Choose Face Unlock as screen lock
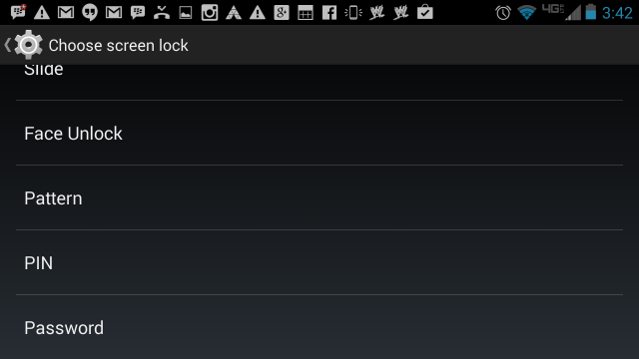Viewport: 639px width, 359px height. [x=319, y=133]
